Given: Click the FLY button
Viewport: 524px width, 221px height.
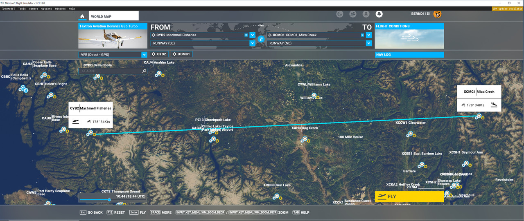Looking at the screenshot, I should coord(409,196).
